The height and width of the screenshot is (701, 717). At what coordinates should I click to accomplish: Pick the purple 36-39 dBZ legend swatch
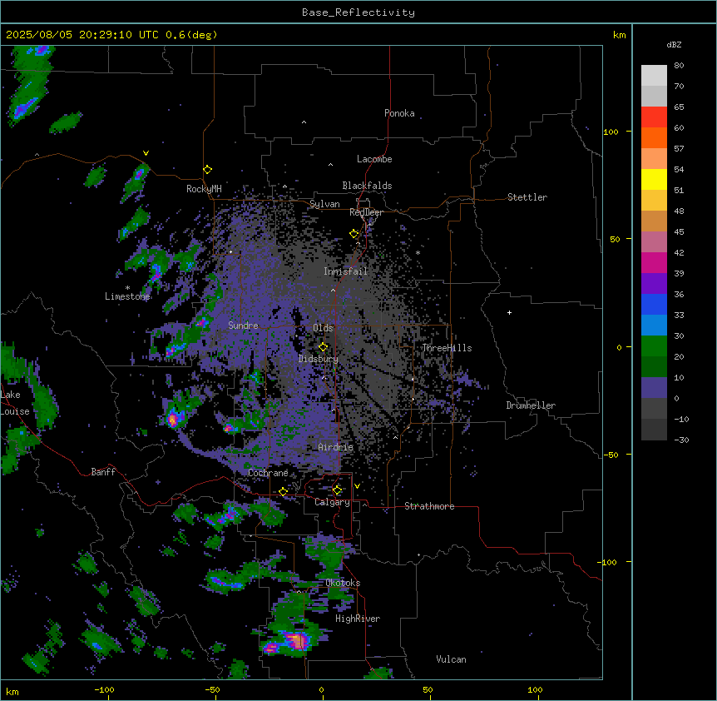click(x=654, y=284)
